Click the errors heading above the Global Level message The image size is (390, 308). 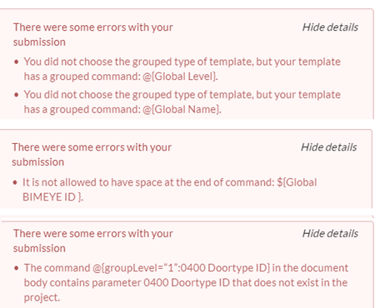(93, 35)
